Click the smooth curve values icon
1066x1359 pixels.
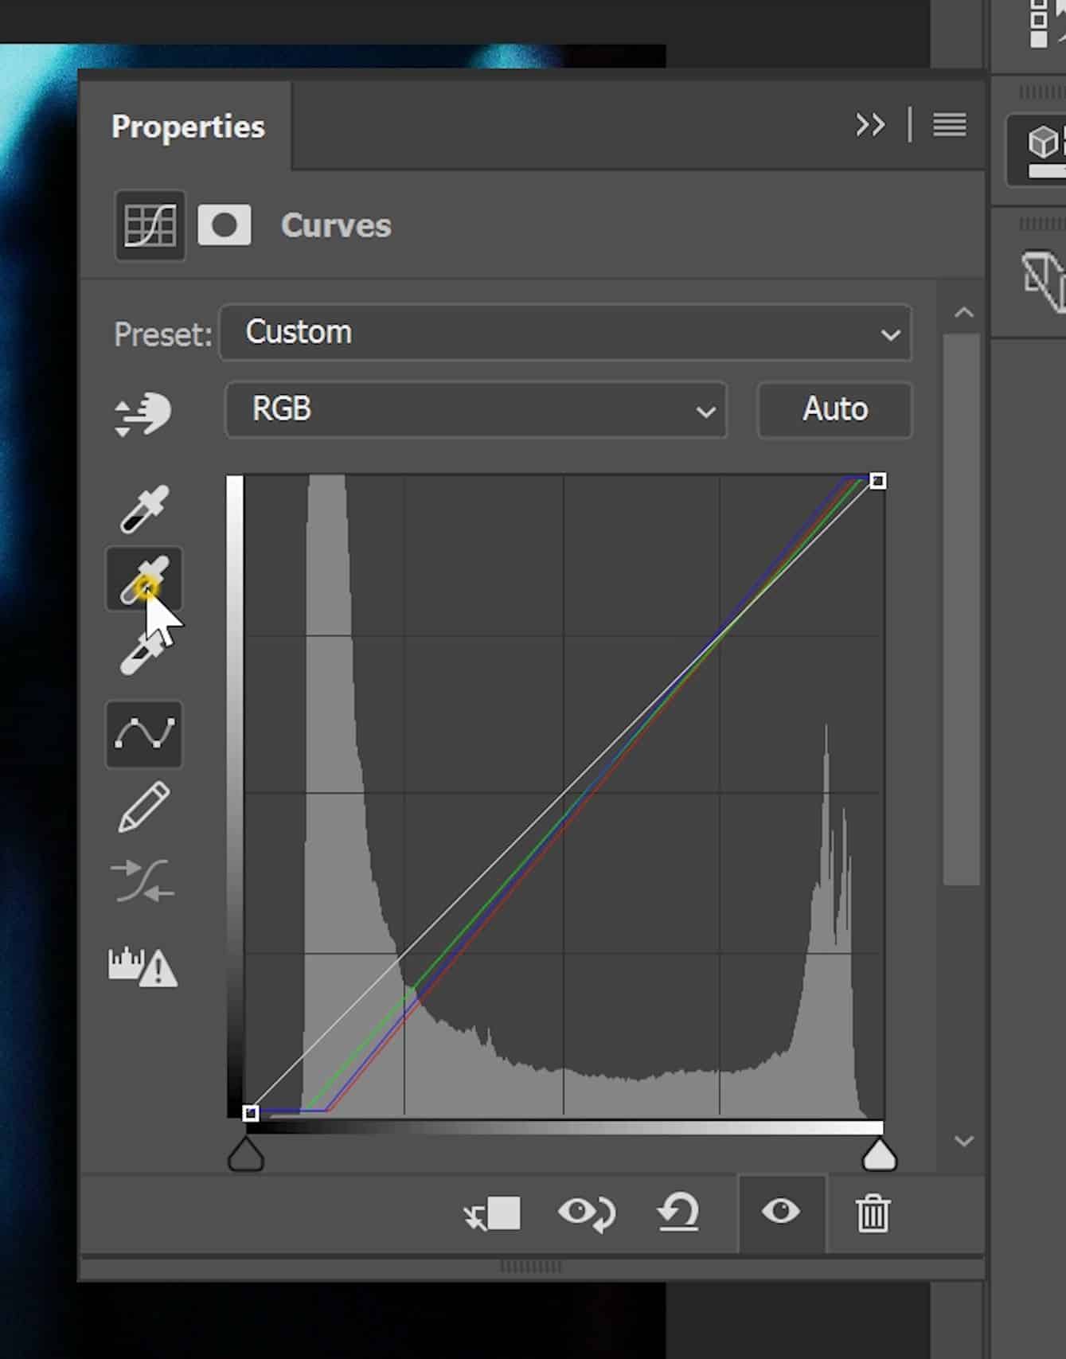click(143, 880)
